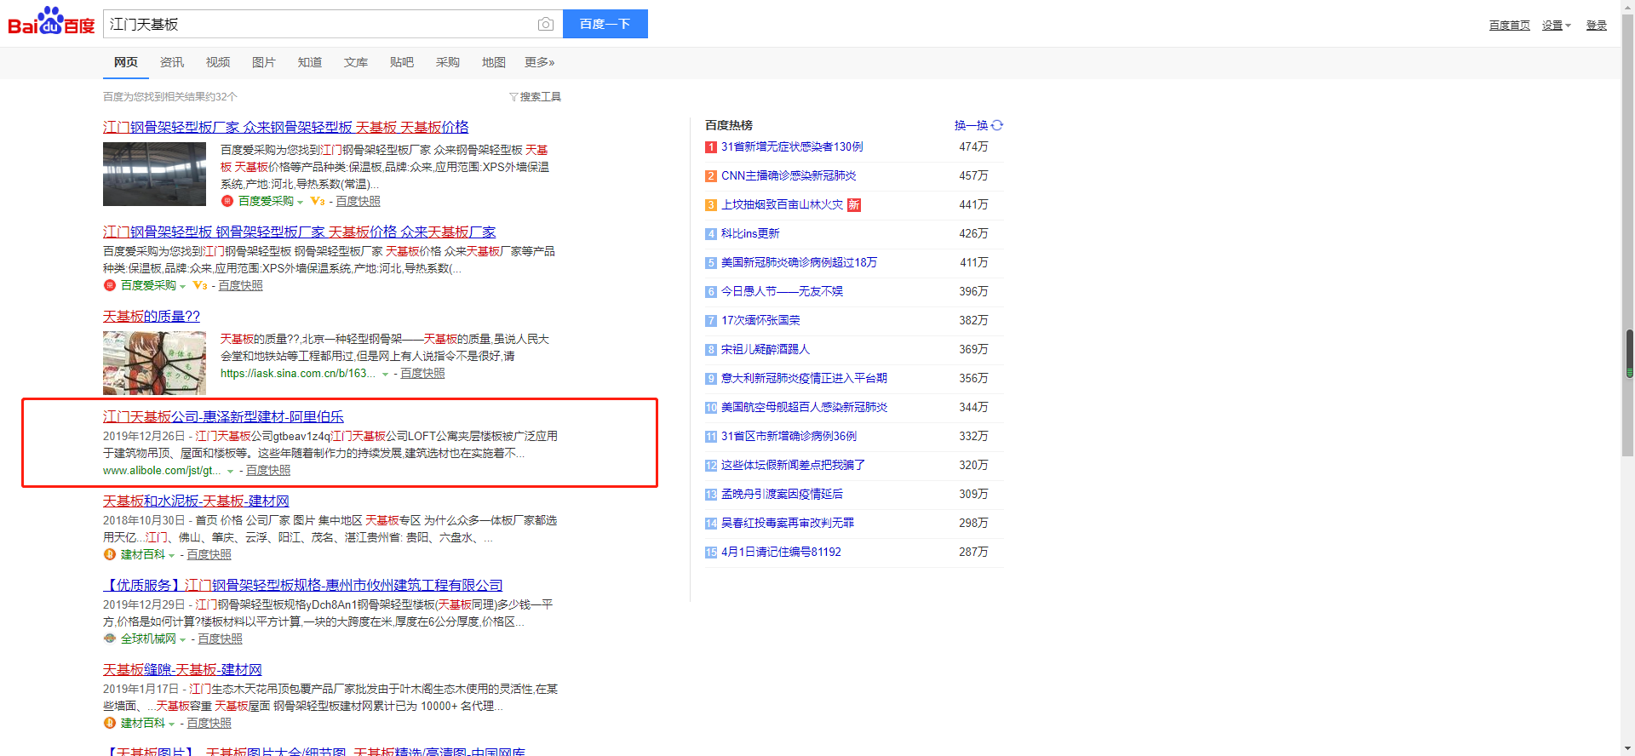Screen dimensions: 1635x756
Task: Open 百度快照 of the iask.sina result
Action: (422, 373)
